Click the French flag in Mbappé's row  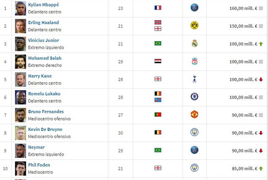point(158,8)
